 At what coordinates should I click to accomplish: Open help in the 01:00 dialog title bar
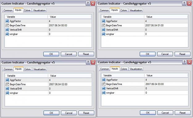184,3
